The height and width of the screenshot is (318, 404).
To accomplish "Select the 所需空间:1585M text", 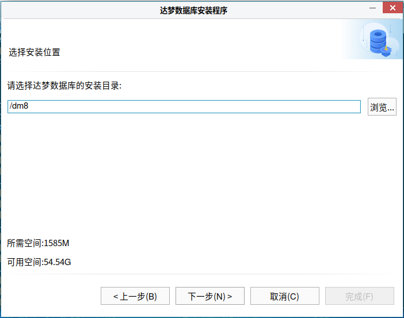I will [x=38, y=243].
